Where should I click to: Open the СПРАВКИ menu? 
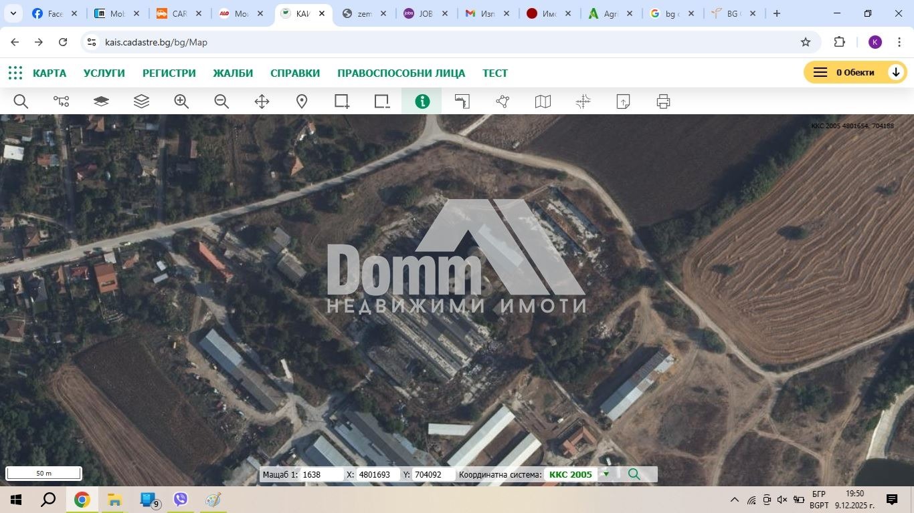[295, 73]
